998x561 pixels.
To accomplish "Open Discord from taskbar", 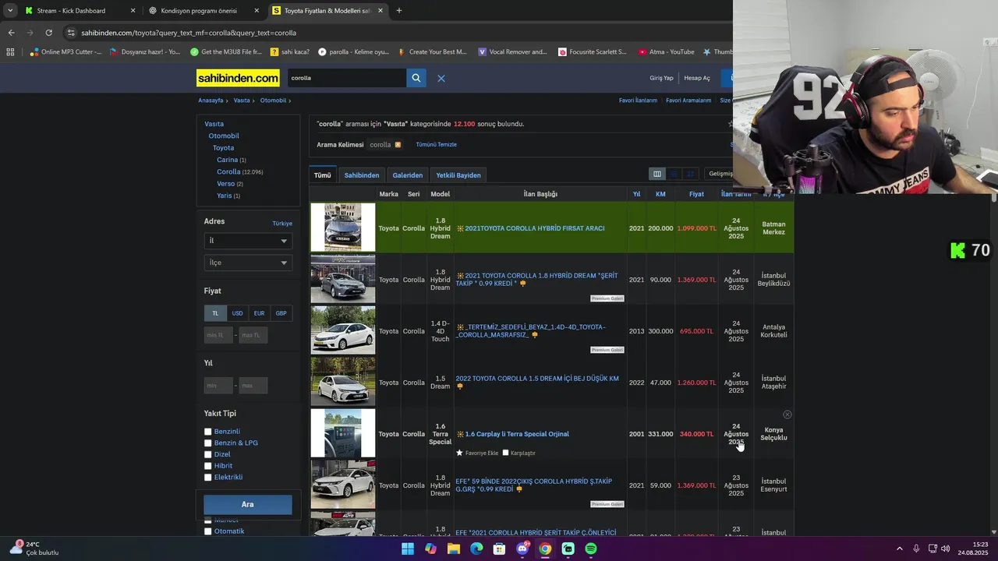I will pyautogui.click(x=522, y=549).
